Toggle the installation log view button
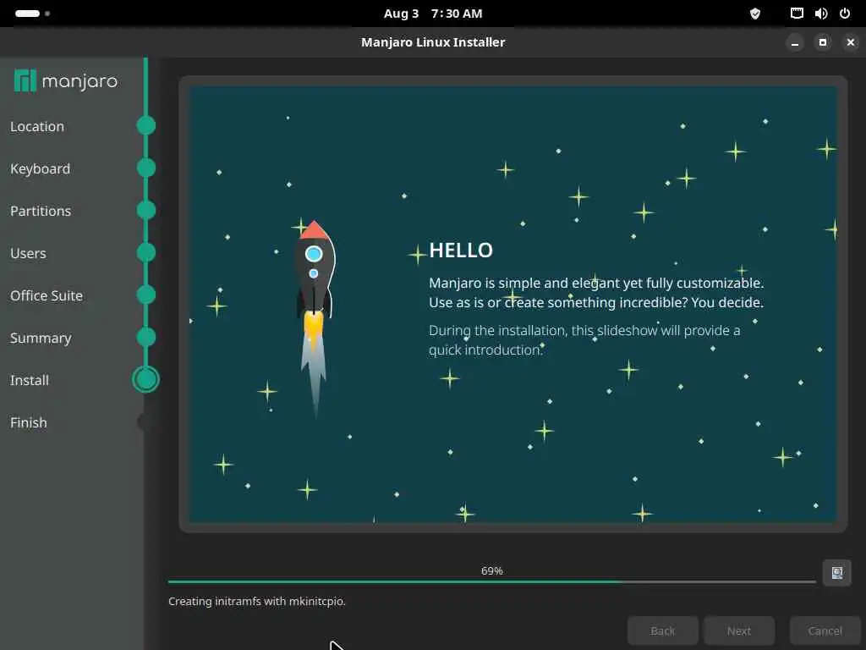Image resolution: width=866 pixels, height=650 pixels. pos(836,573)
